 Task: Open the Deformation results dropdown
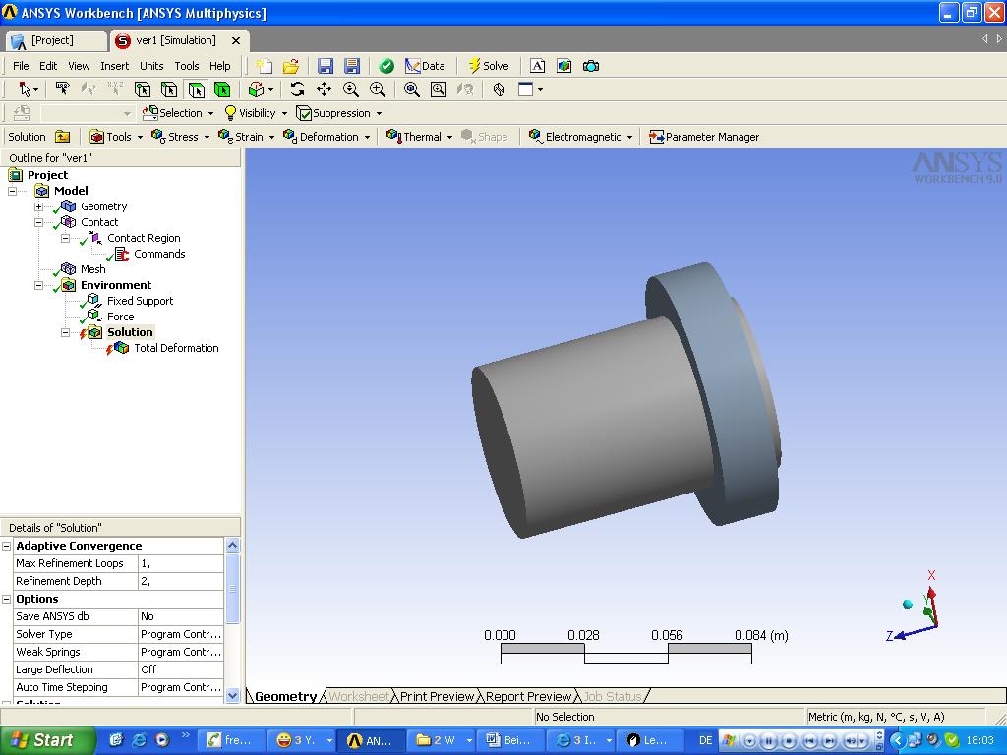coord(326,136)
